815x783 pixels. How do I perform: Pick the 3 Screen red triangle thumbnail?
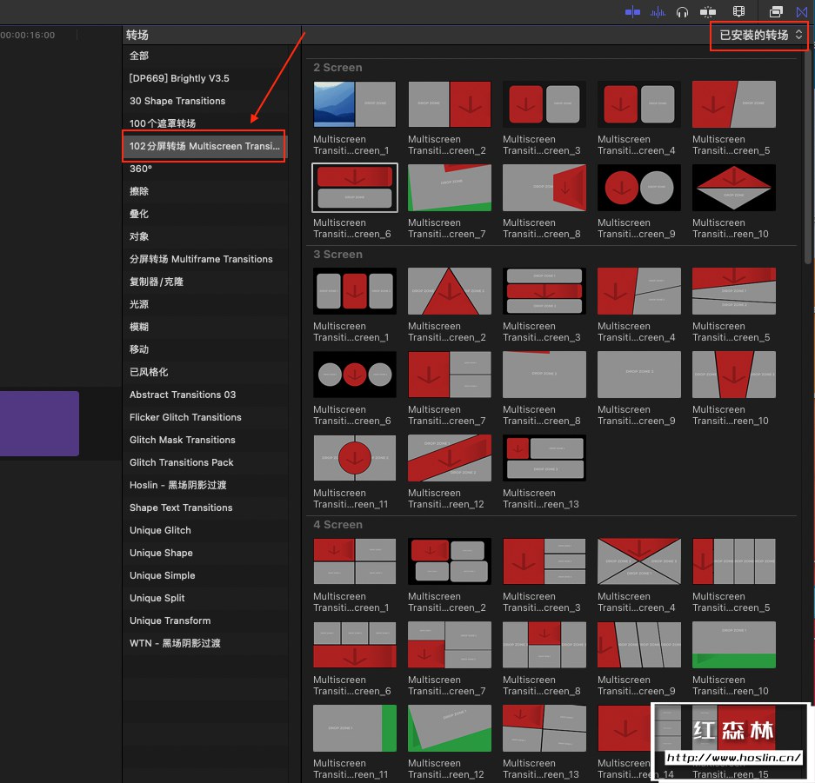pyautogui.click(x=449, y=291)
